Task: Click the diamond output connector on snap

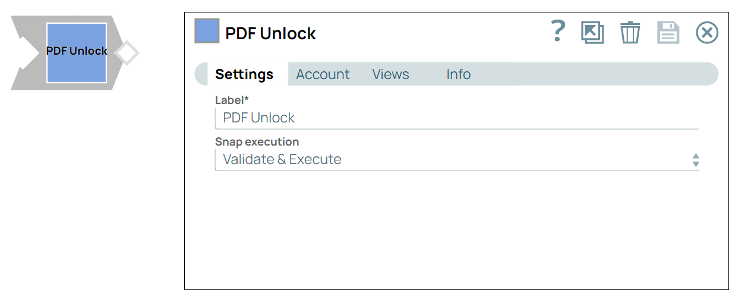Action: click(127, 53)
